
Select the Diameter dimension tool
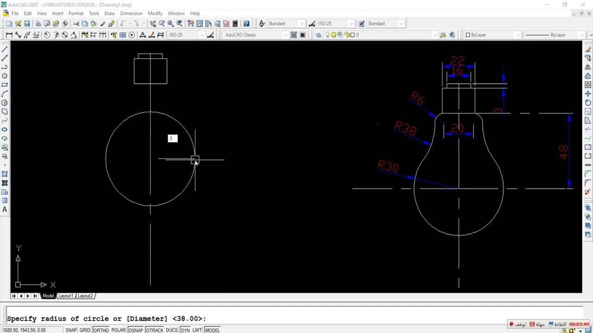pyautogui.click(x=65, y=35)
